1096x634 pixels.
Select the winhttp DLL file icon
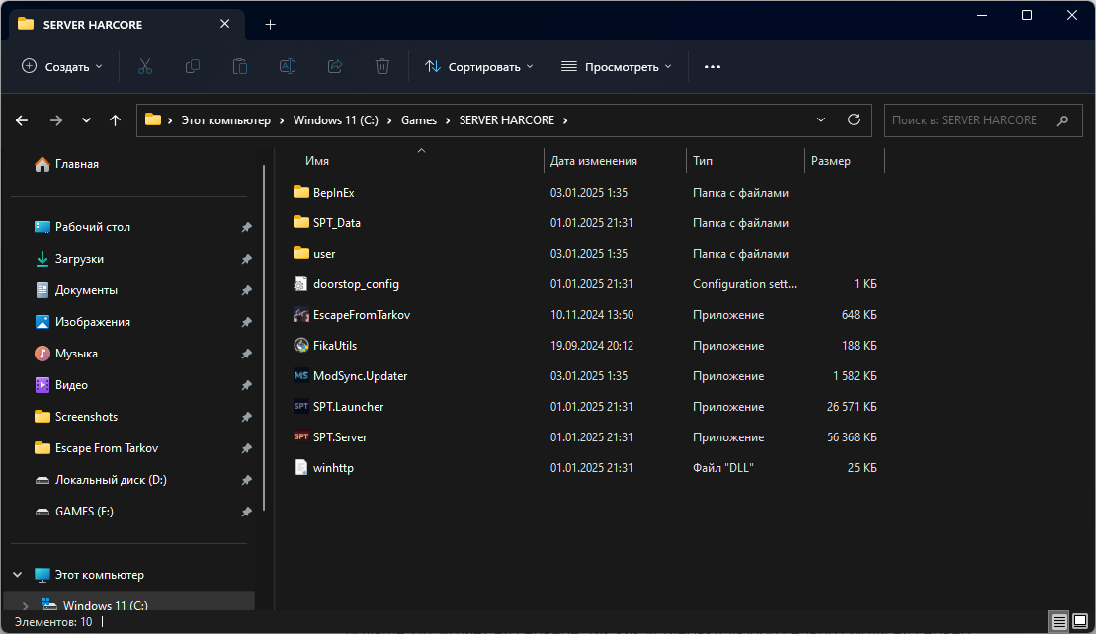(x=301, y=468)
